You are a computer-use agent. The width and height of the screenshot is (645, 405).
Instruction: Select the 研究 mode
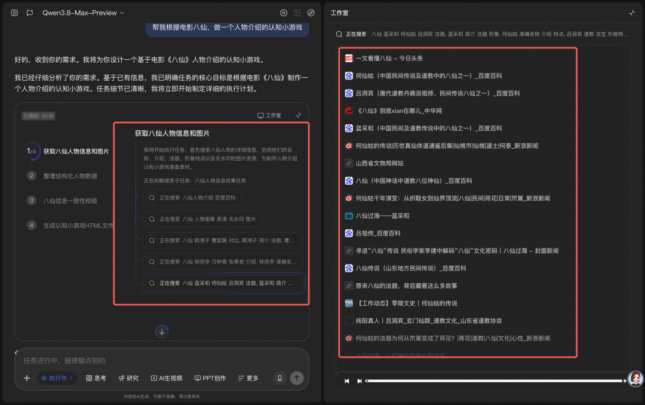pos(128,378)
